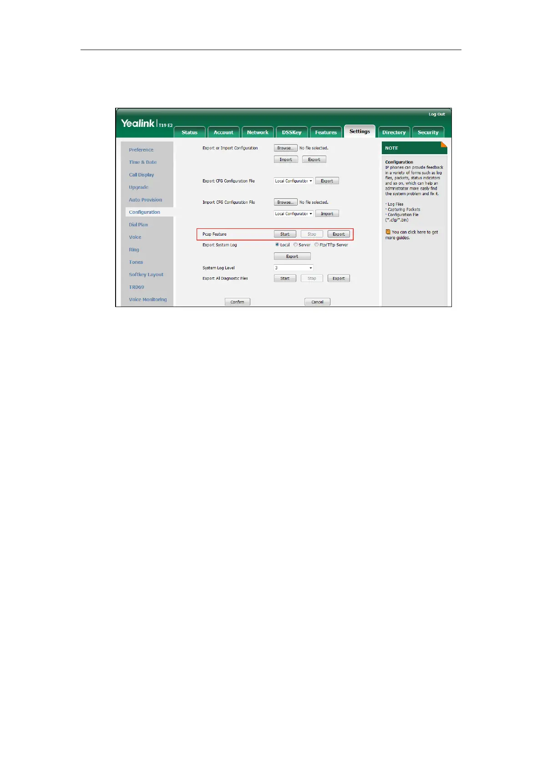
Task: Click Browse for Import CFG Configuration File
Action: pyautogui.click(x=285, y=202)
